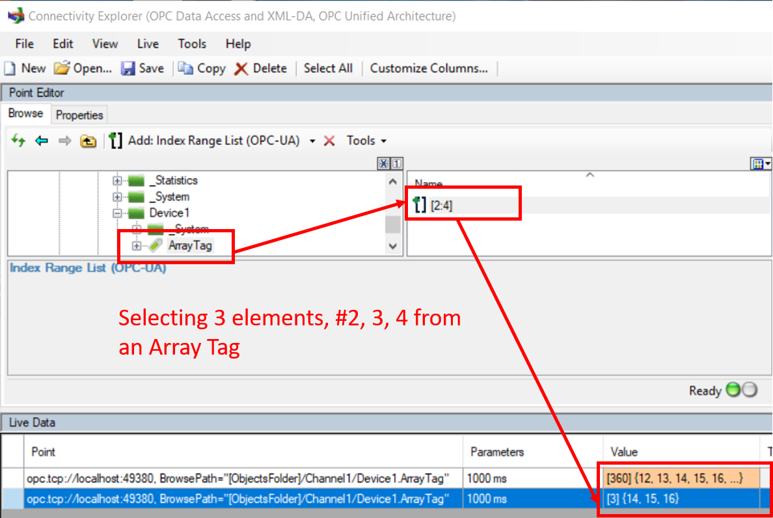
Task: Open the Help menu
Action: click(x=238, y=44)
